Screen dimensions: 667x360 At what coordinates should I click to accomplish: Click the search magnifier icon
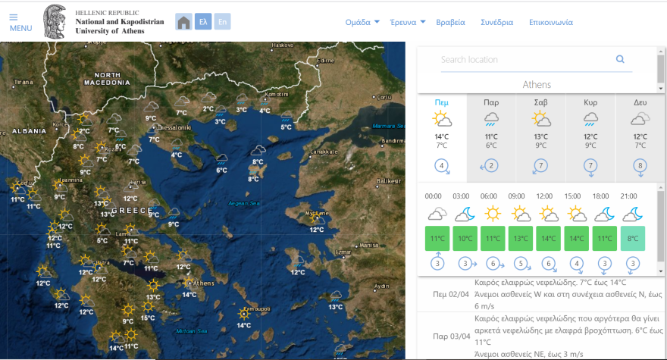pos(620,59)
